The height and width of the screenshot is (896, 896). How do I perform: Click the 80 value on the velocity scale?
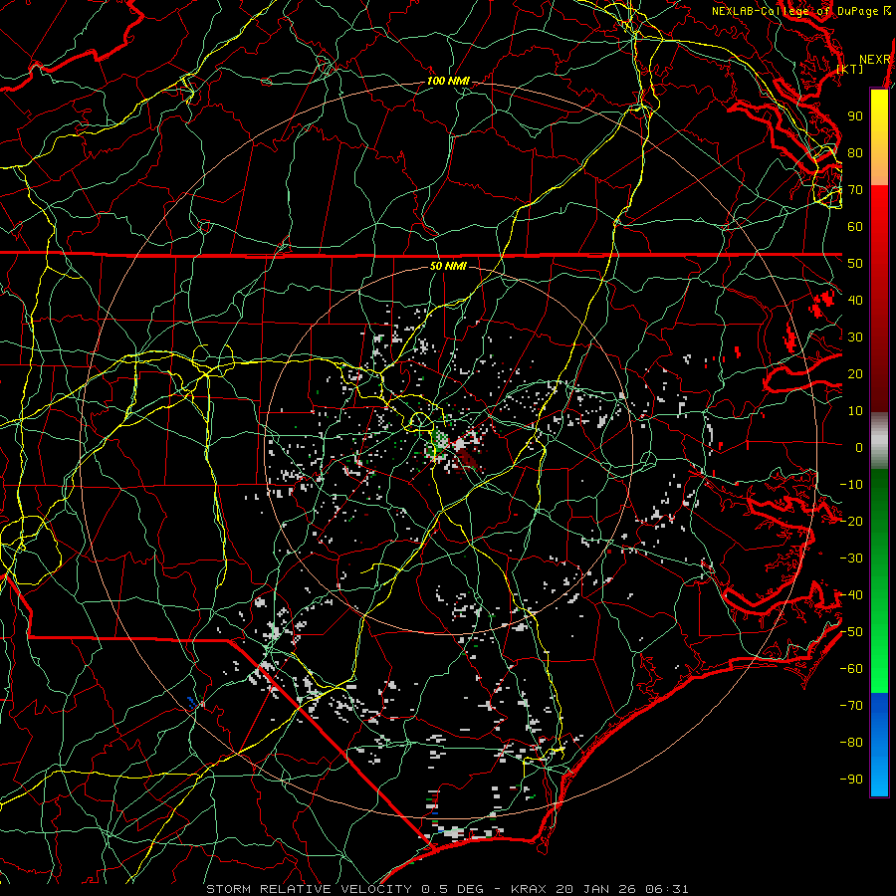(x=855, y=153)
